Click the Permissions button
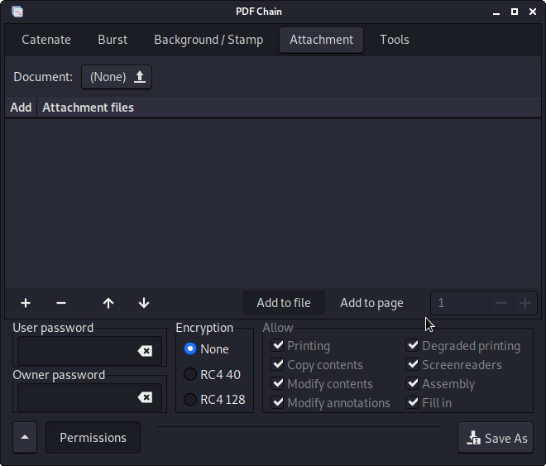The height and width of the screenshot is (466, 546). click(93, 437)
